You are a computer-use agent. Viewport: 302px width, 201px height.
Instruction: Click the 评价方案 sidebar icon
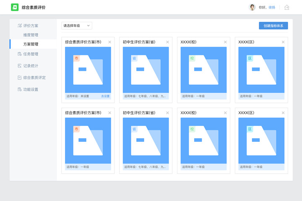pos(20,26)
